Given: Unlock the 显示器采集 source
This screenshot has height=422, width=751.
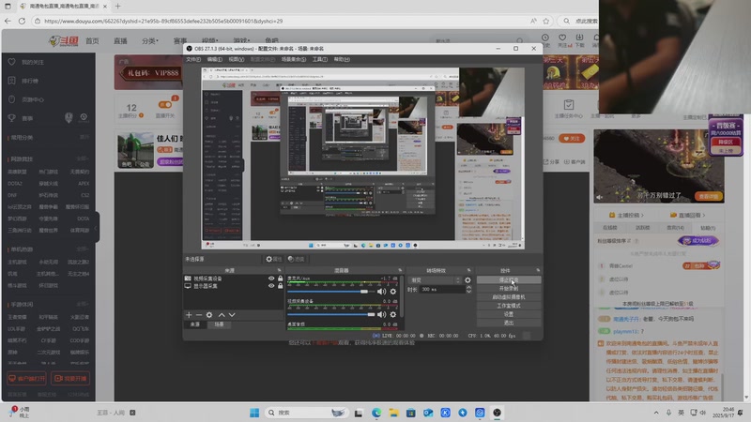Looking at the screenshot, I should pyautogui.click(x=280, y=286).
